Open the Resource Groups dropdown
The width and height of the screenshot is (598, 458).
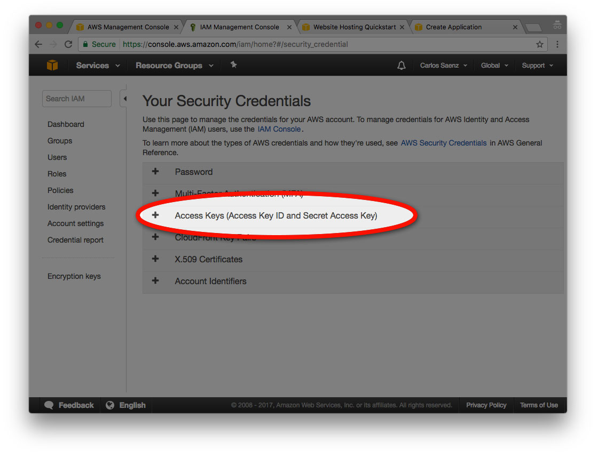click(174, 66)
